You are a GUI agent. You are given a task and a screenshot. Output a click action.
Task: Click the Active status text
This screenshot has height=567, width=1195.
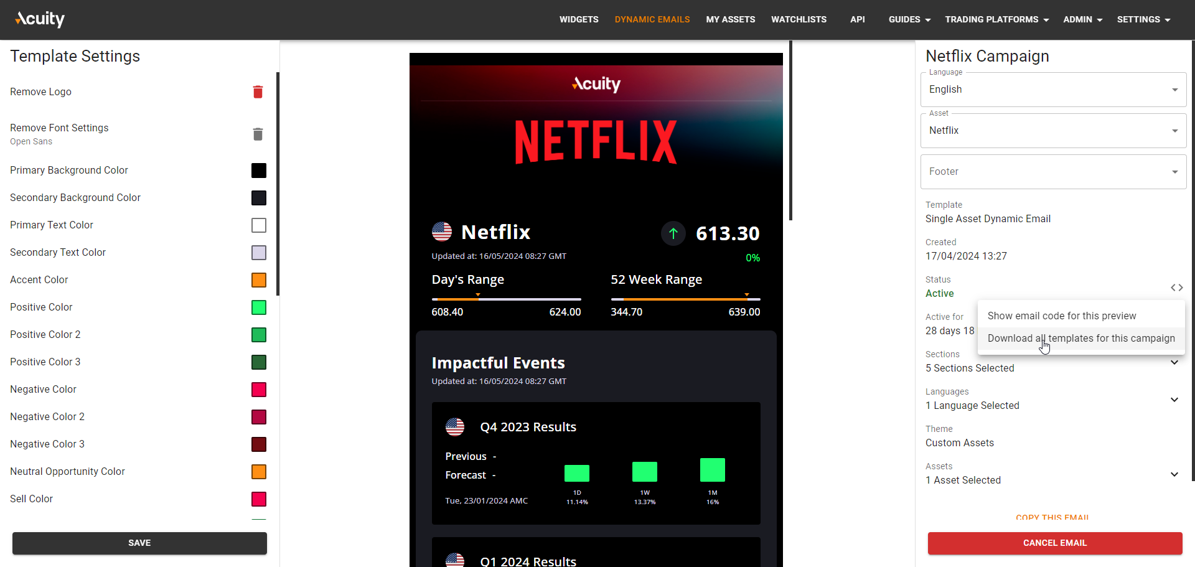(x=939, y=294)
